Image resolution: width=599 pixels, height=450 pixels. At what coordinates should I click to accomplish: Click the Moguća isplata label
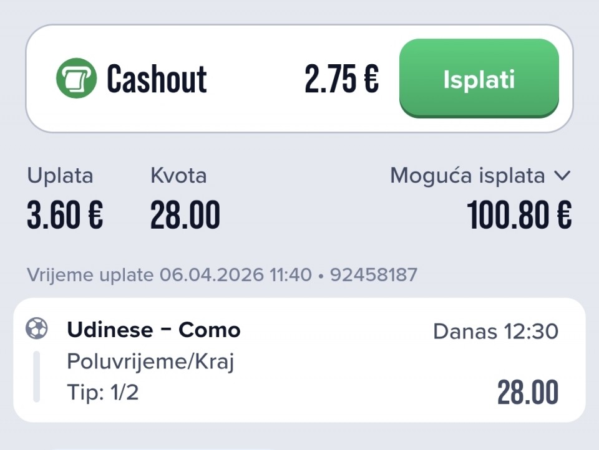click(467, 176)
